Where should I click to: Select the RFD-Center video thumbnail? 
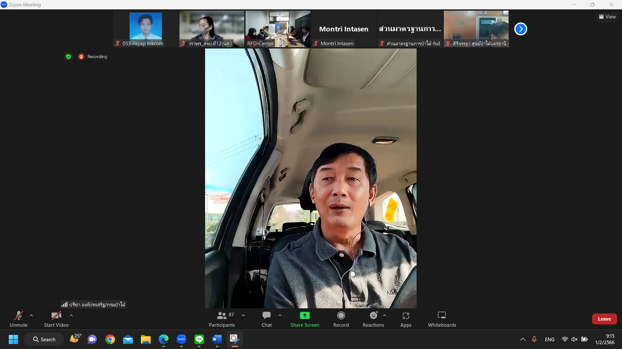coord(278,29)
